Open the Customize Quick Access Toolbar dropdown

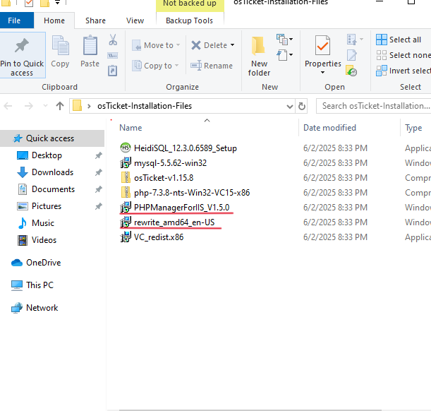pos(57,3)
